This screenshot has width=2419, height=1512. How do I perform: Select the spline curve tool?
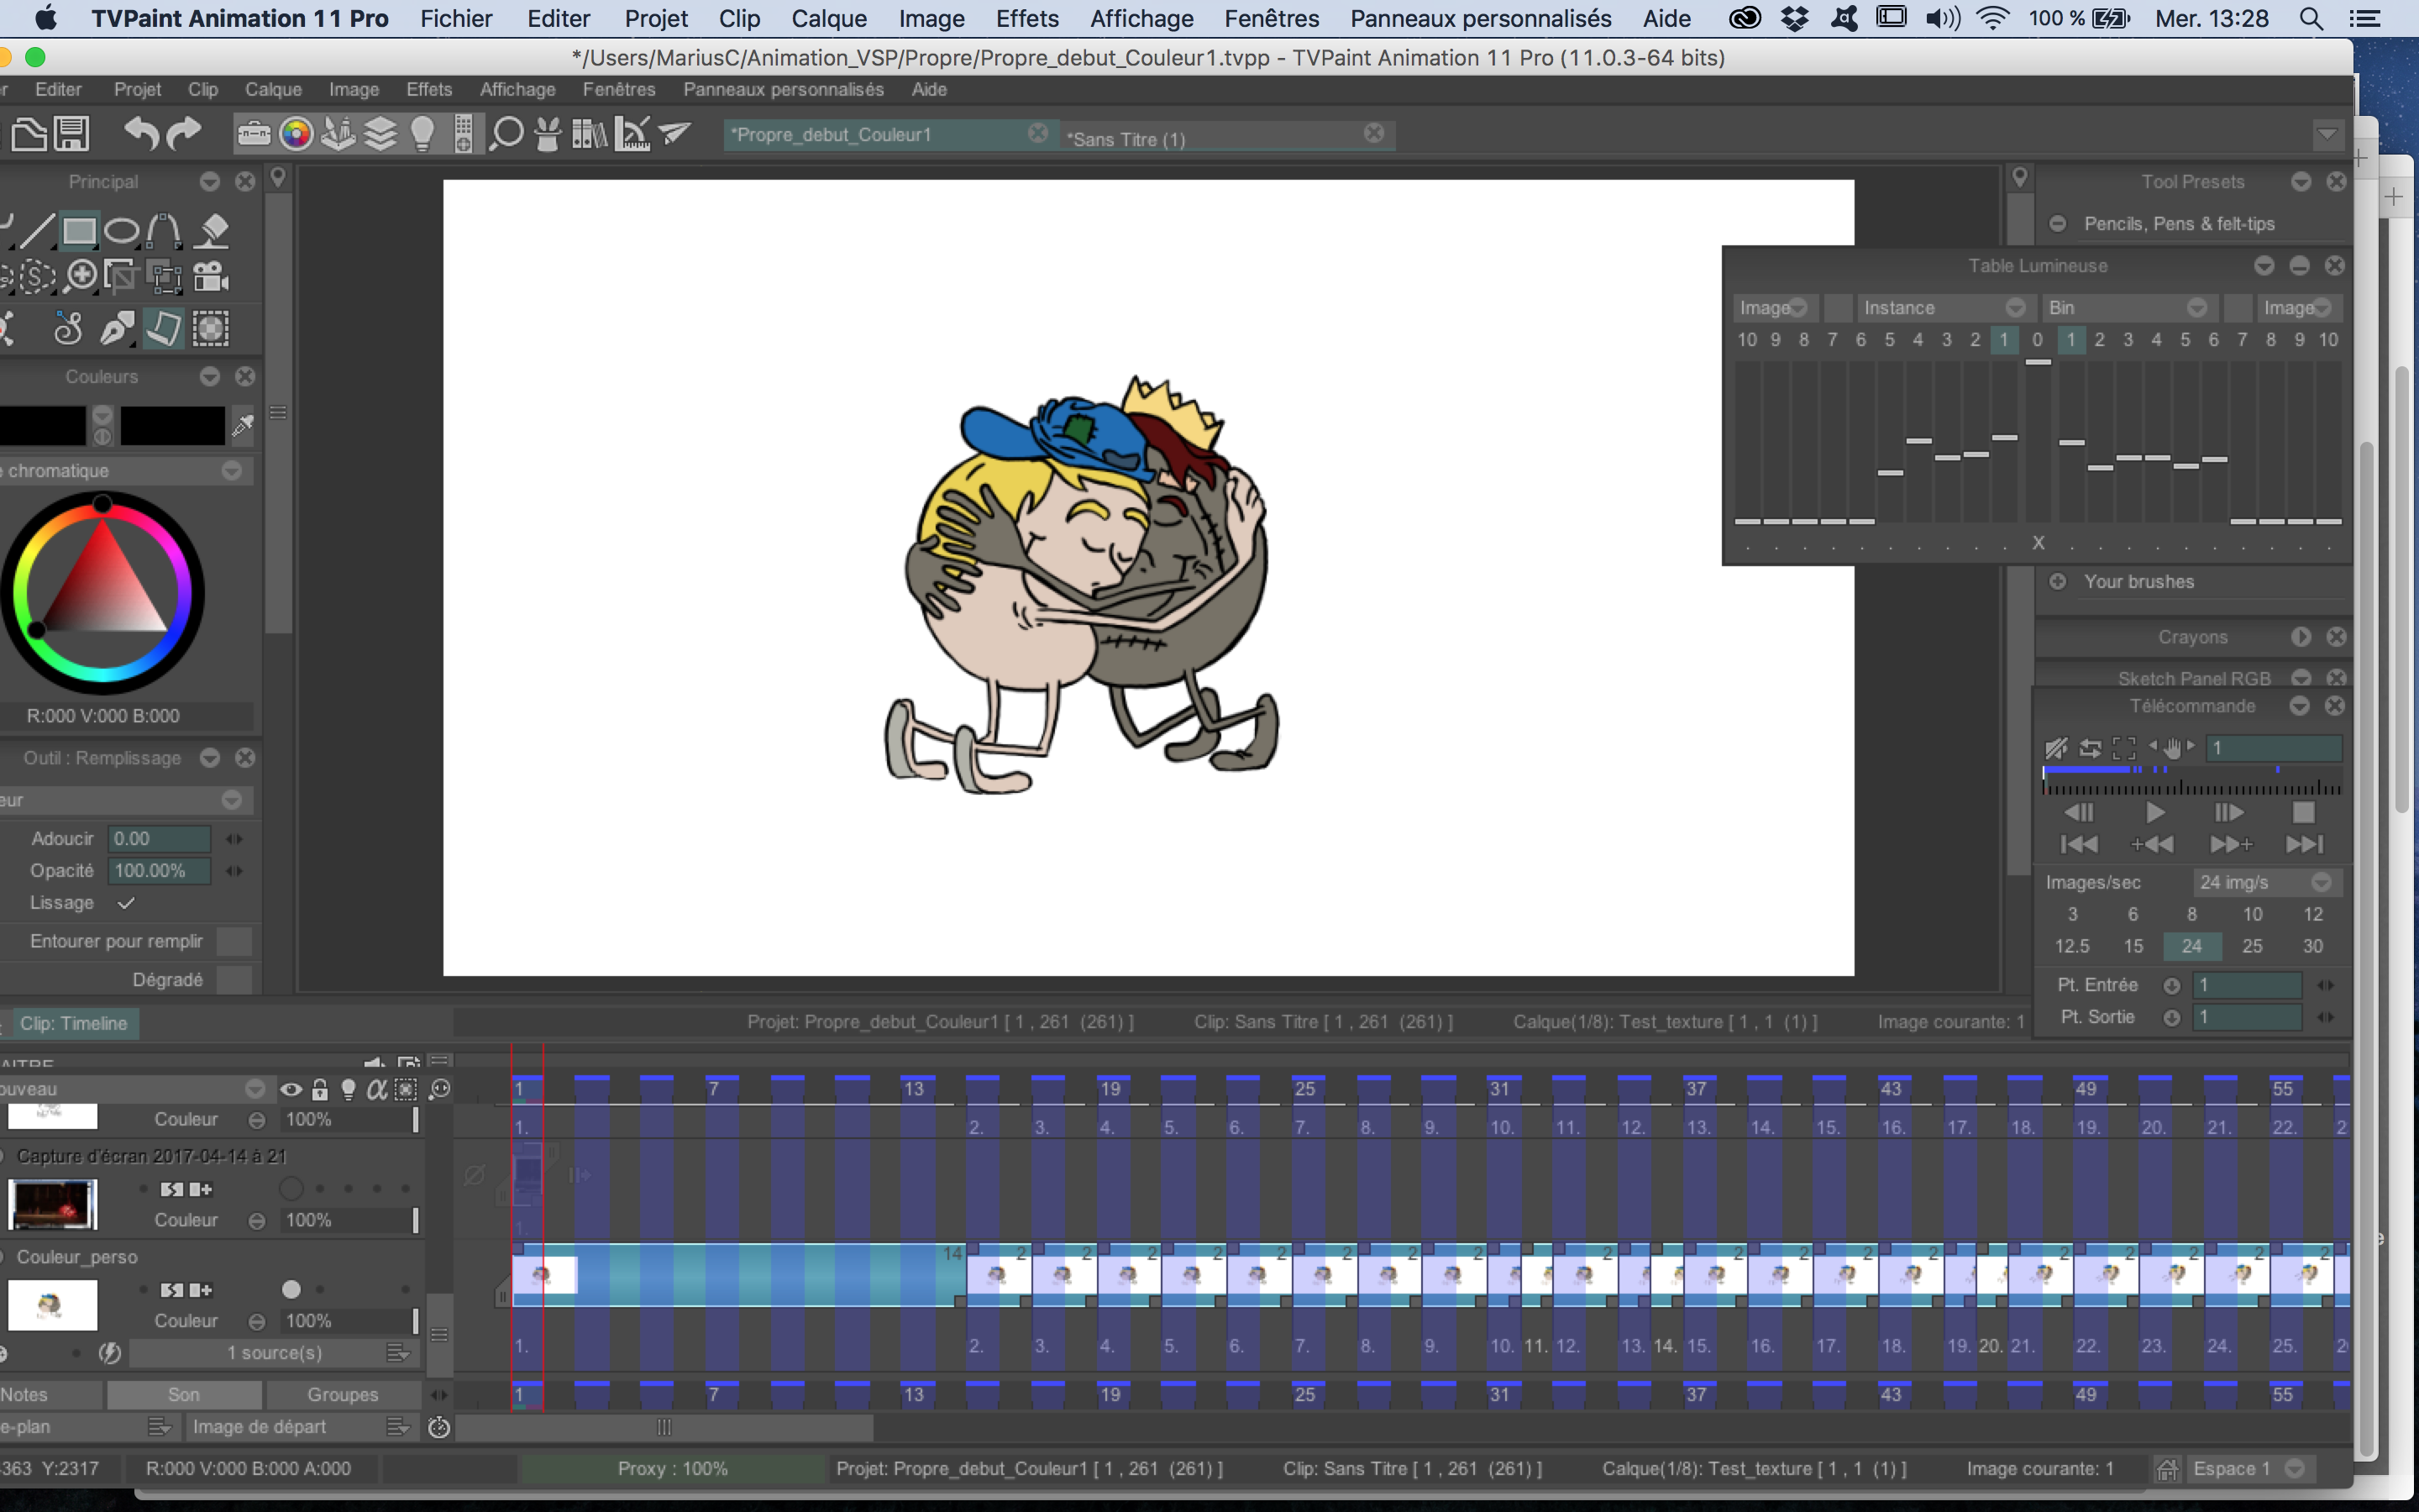point(165,231)
